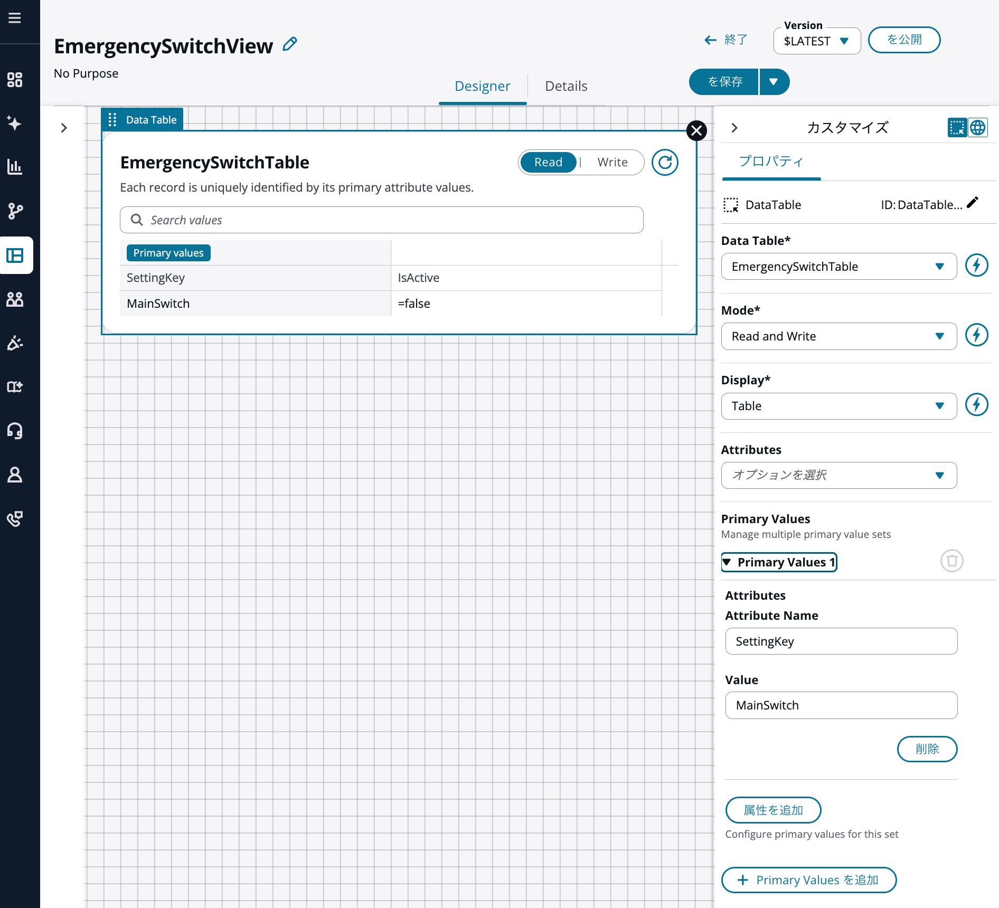Click the lightning icon beside Mode field
The height and width of the screenshot is (908, 999).
[x=977, y=335]
